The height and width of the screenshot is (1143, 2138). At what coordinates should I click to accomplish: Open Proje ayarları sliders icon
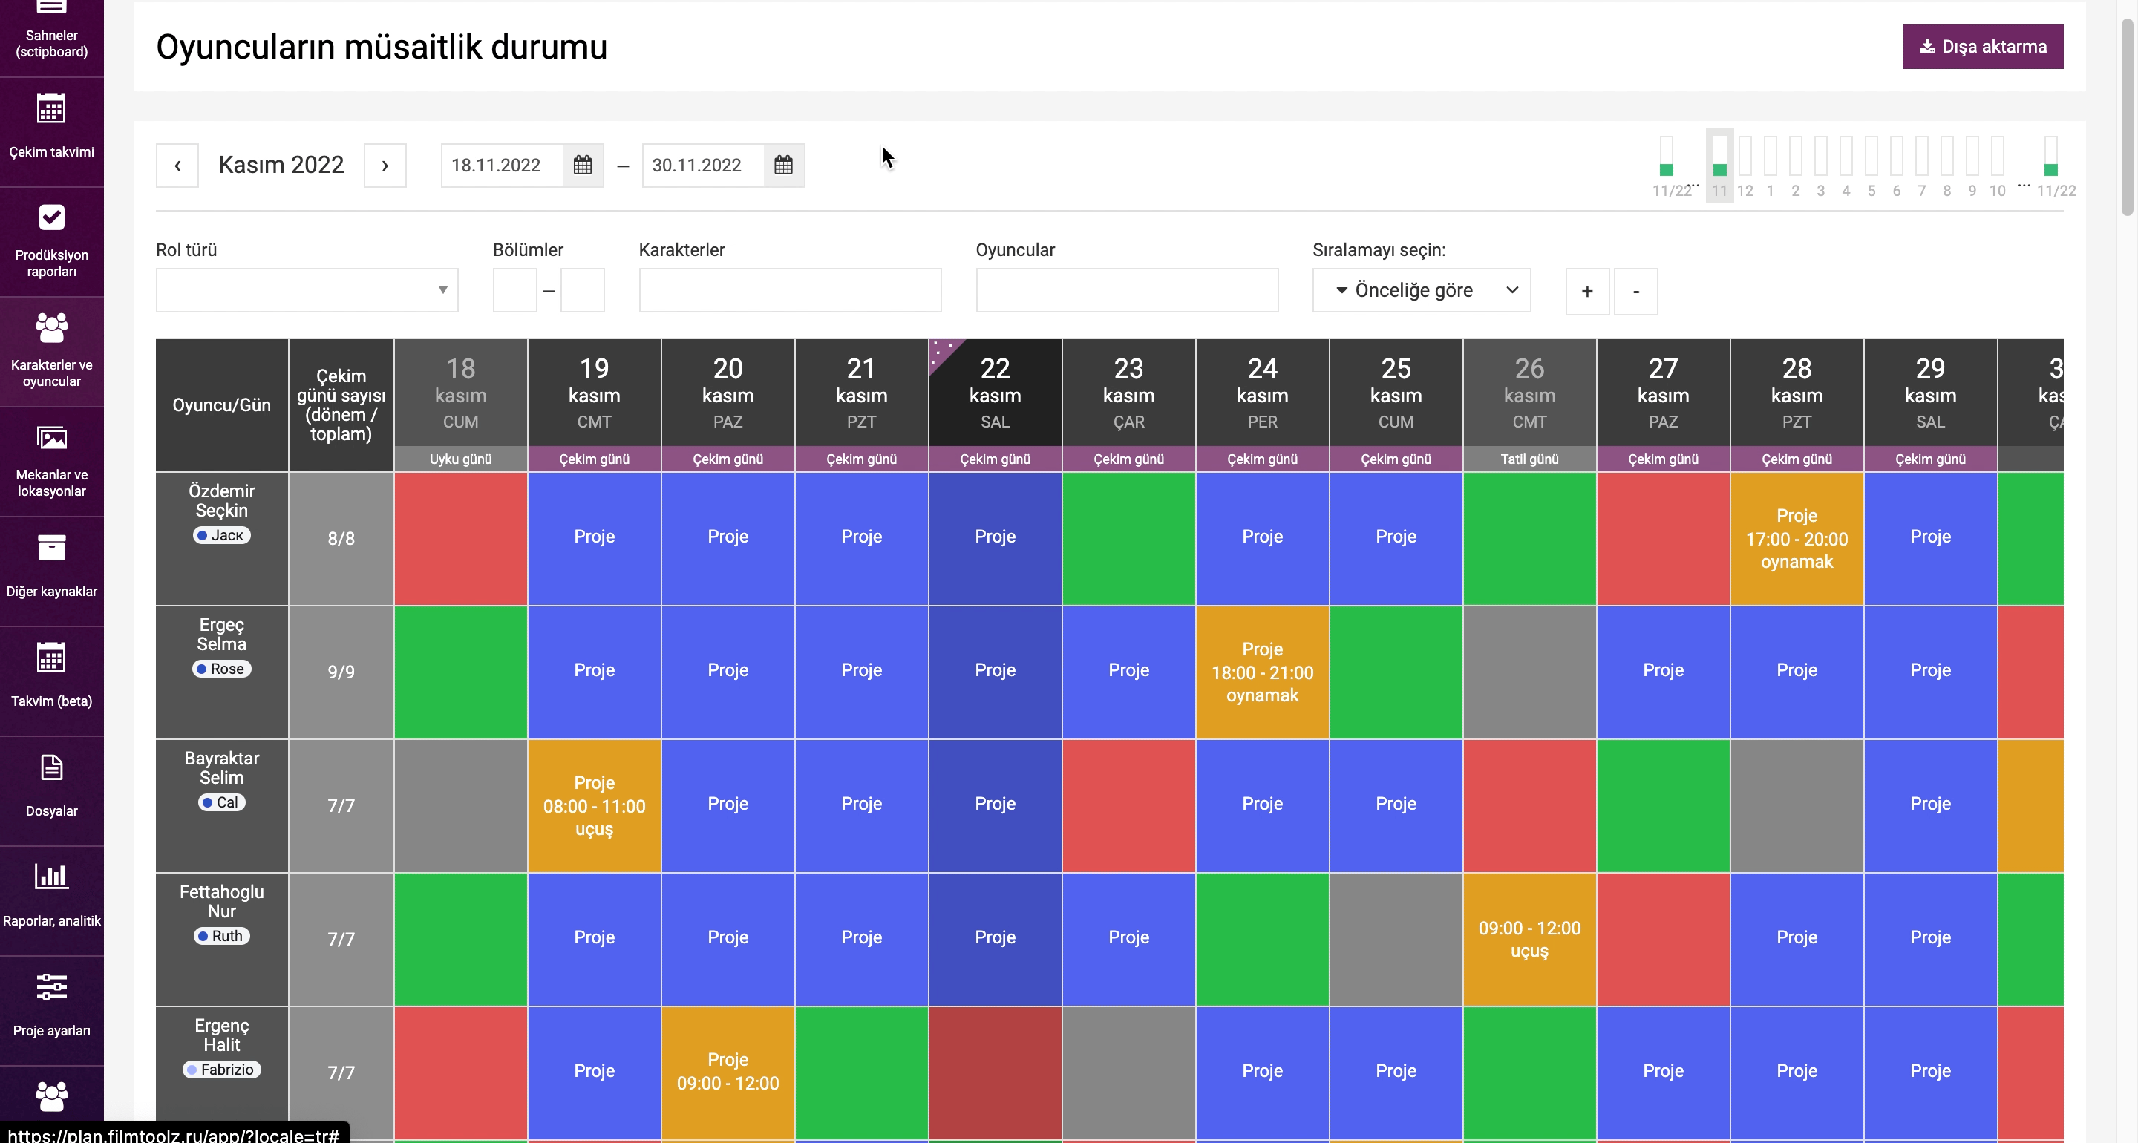[x=50, y=987]
